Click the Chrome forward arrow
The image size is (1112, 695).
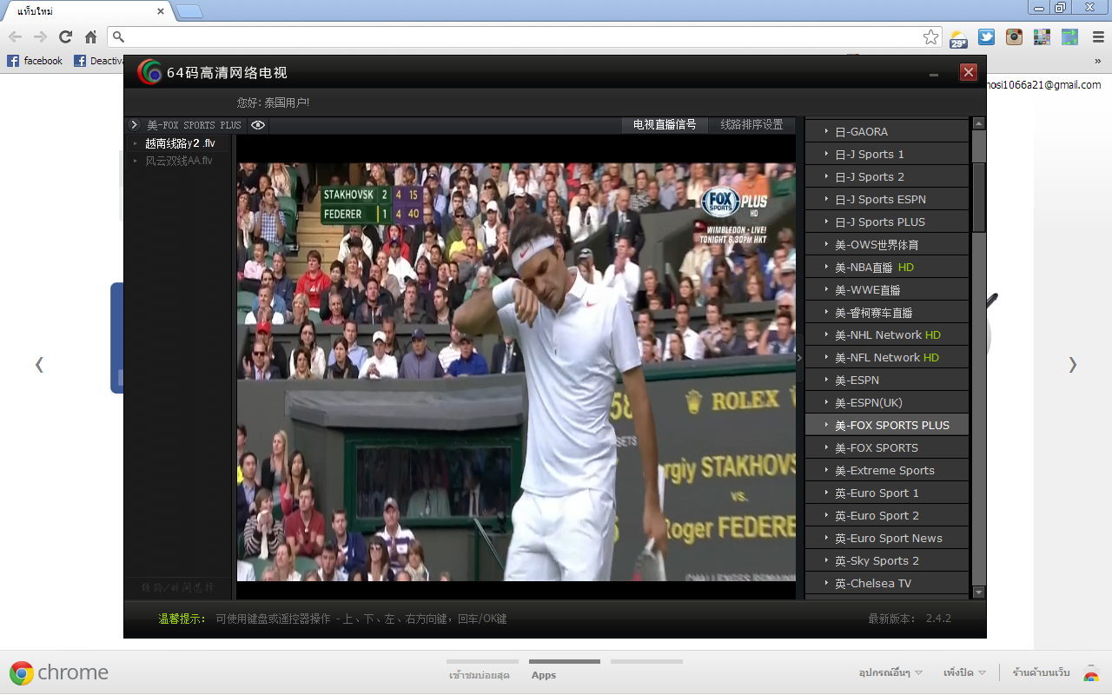pyautogui.click(x=40, y=36)
